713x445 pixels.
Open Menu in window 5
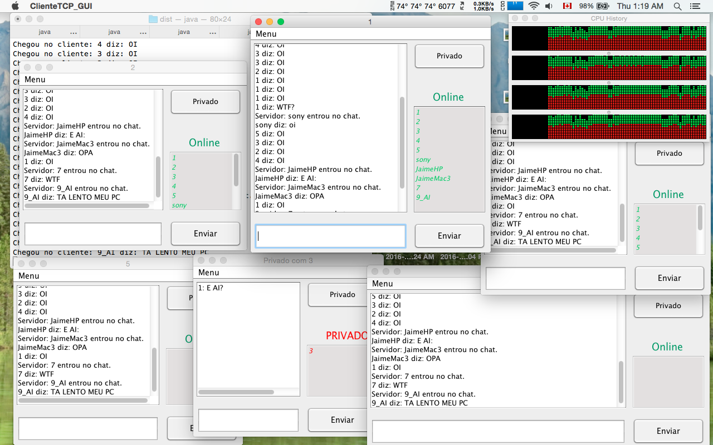point(28,275)
